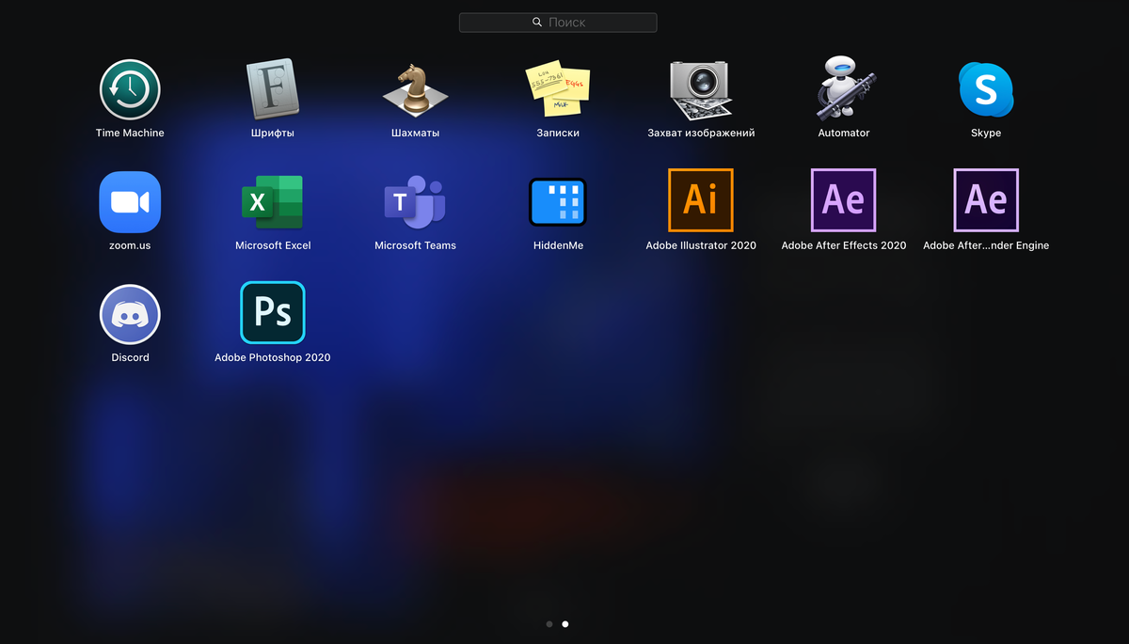Image resolution: width=1129 pixels, height=644 pixels.
Task: Click the "Skype" label text
Action: click(986, 133)
